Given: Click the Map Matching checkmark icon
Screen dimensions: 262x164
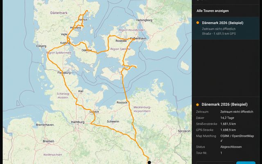Looking at the screenshot, I should (x=221, y=141).
